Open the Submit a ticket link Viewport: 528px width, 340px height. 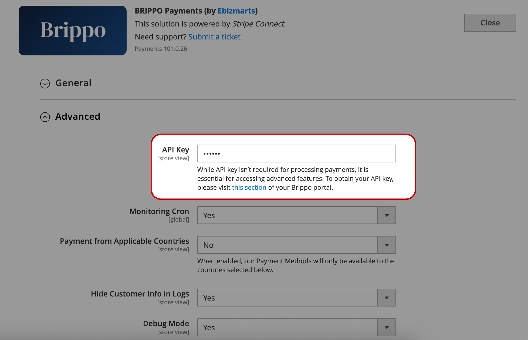(214, 37)
